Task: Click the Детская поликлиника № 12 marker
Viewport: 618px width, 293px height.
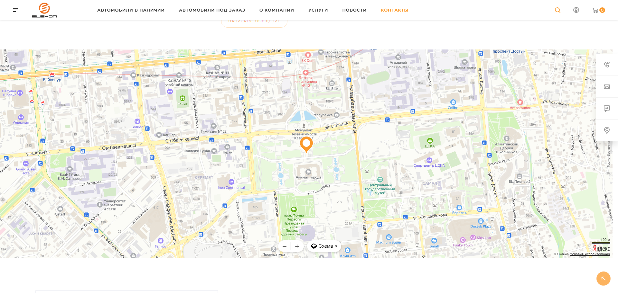Action: [x=306, y=73]
